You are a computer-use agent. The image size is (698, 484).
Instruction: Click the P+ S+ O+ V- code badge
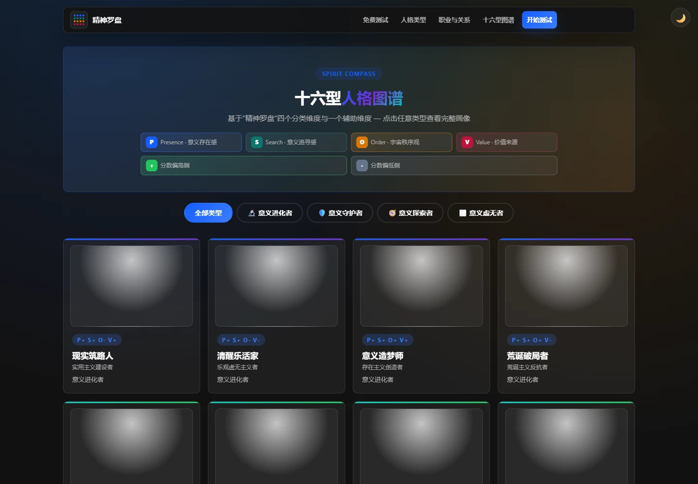click(532, 340)
